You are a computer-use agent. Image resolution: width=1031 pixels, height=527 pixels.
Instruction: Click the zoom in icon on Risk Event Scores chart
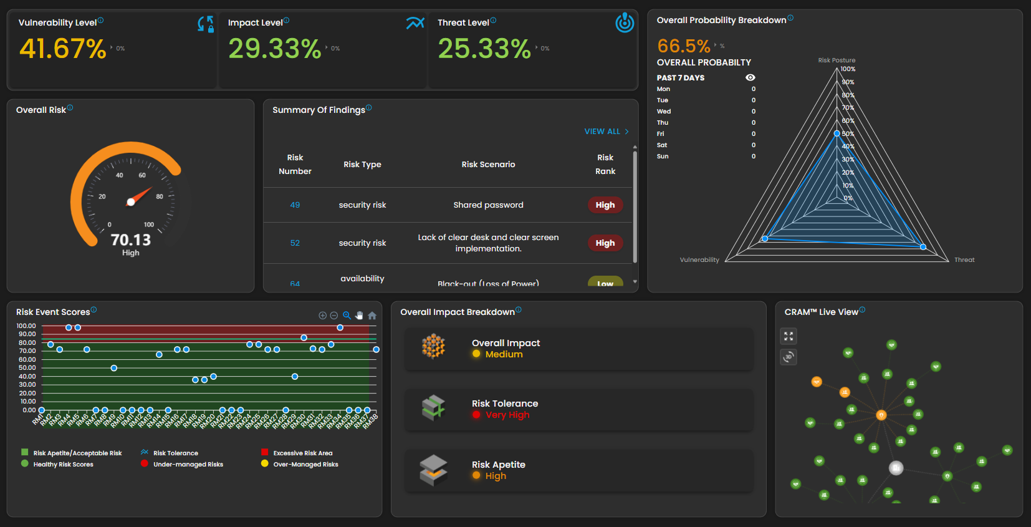(322, 316)
